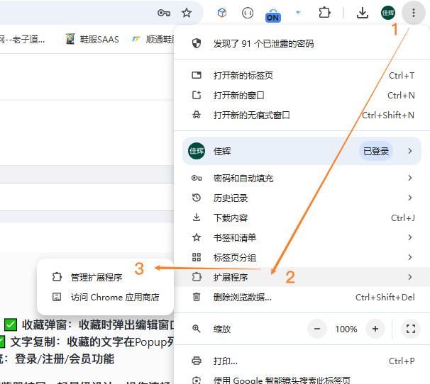The width and height of the screenshot is (430, 384).
Task: Increase zoom with the plus button
Action: click(x=375, y=329)
